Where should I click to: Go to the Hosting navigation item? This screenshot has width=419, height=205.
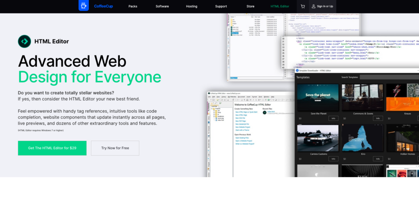pos(191,7)
